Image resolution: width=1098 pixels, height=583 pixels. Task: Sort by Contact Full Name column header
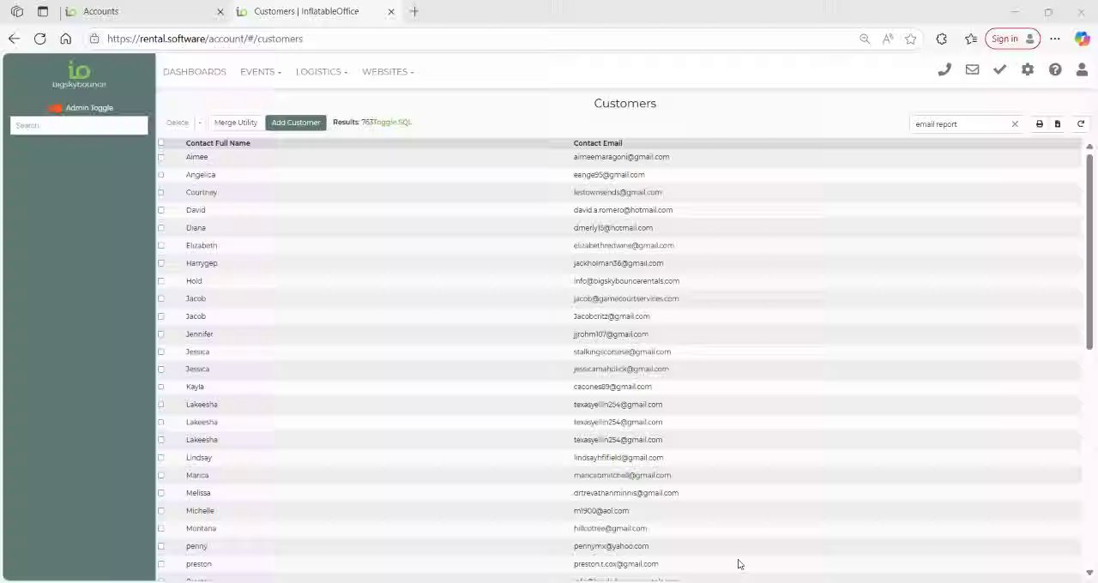pyautogui.click(x=218, y=143)
